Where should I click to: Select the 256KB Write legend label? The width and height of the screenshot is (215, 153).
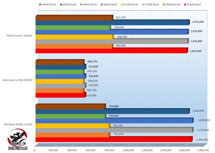click(173, 5)
